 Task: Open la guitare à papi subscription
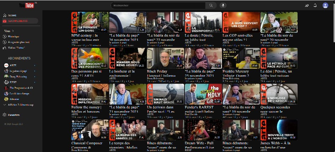18,71
